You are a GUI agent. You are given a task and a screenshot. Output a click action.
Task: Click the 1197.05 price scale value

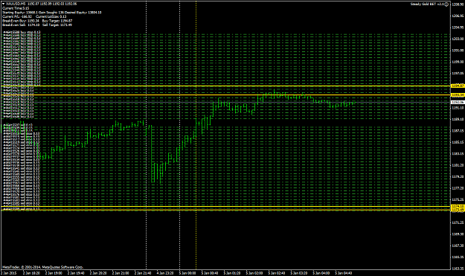coord(458,73)
